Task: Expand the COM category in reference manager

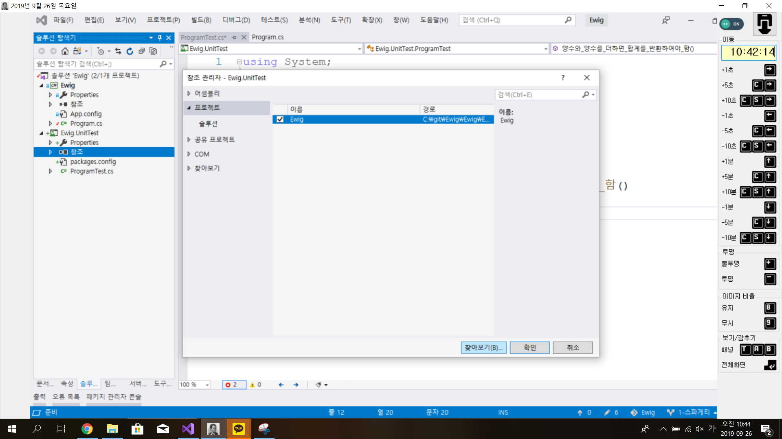Action: pyautogui.click(x=189, y=154)
